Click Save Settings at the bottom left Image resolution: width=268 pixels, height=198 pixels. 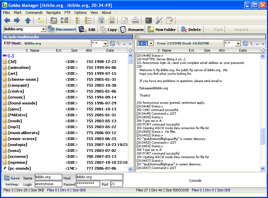12,181
